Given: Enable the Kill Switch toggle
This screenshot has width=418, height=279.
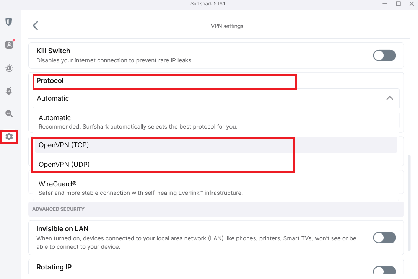Looking at the screenshot, I should coord(384,55).
